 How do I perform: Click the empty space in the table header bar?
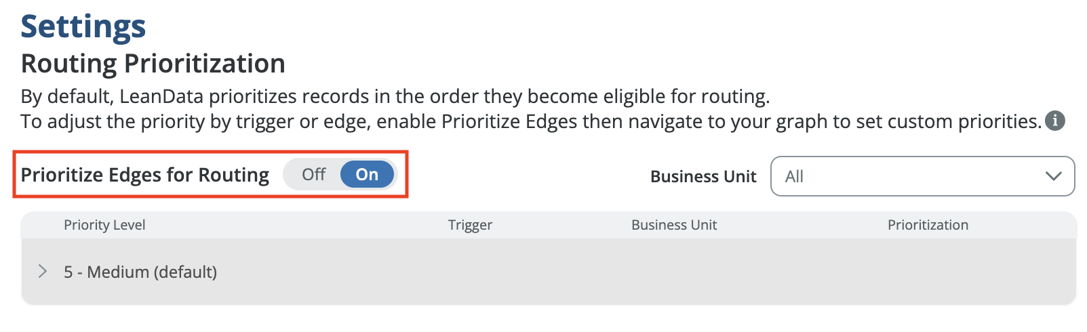pyautogui.click(x=305, y=225)
